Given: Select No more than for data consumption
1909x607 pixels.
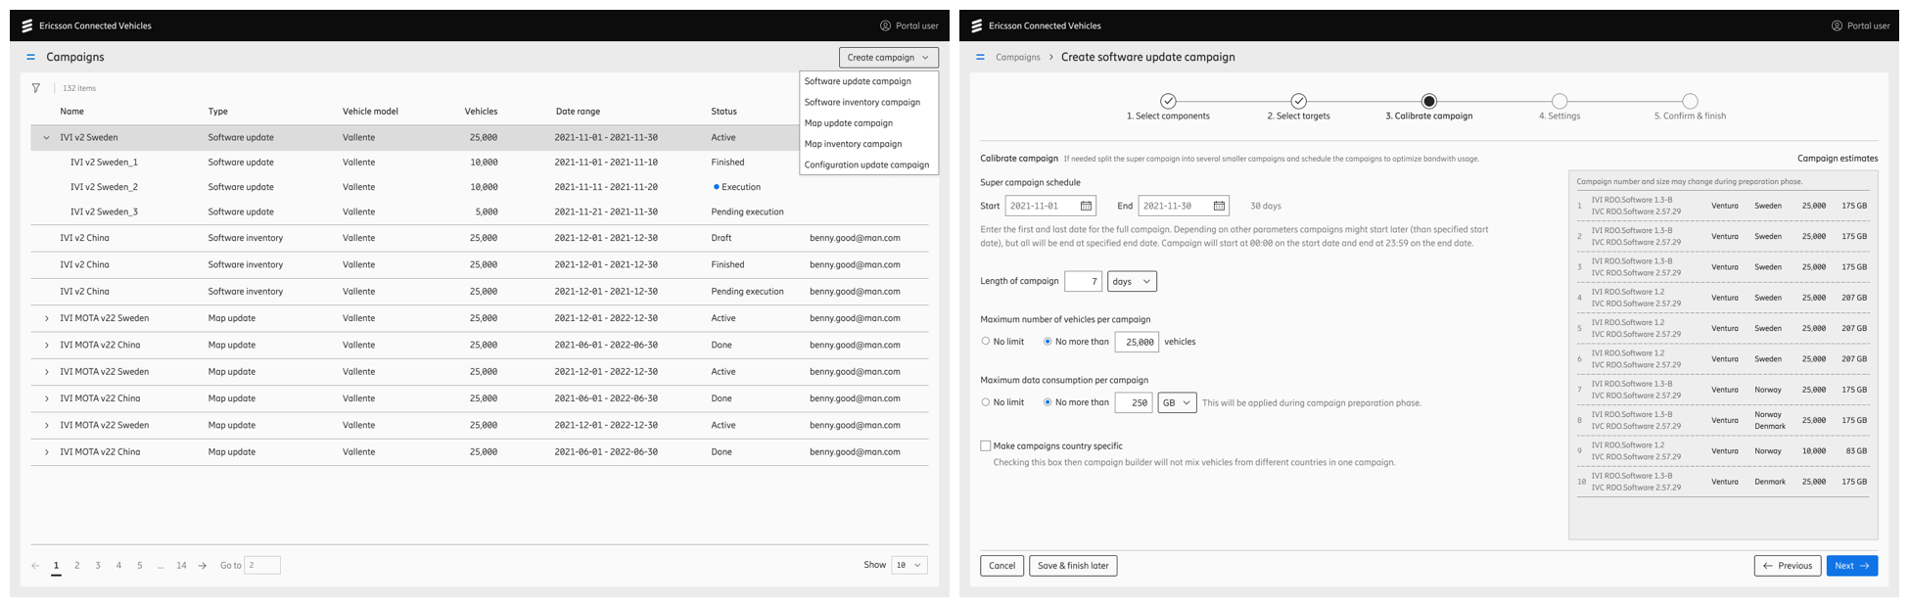Looking at the screenshot, I should tap(1048, 402).
